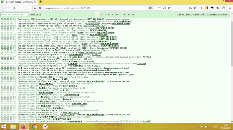Viewport: 233px width, 130px height.
Task: Open Firefox hamburger menu
Action: pos(230,8)
